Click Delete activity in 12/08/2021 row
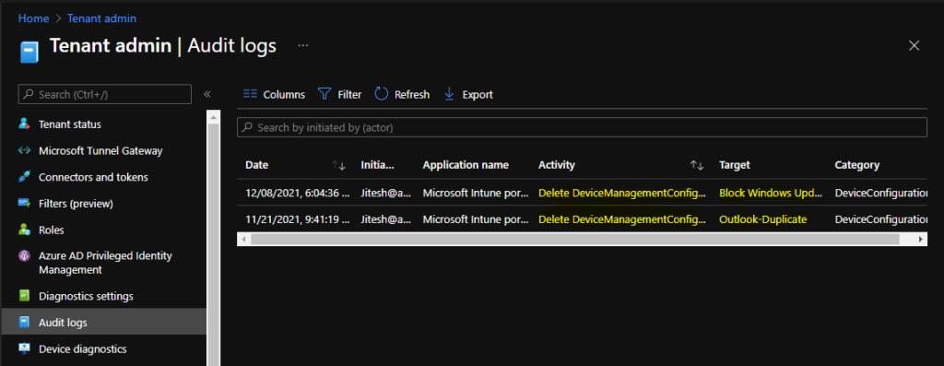The height and width of the screenshot is (366, 944). tap(622, 194)
